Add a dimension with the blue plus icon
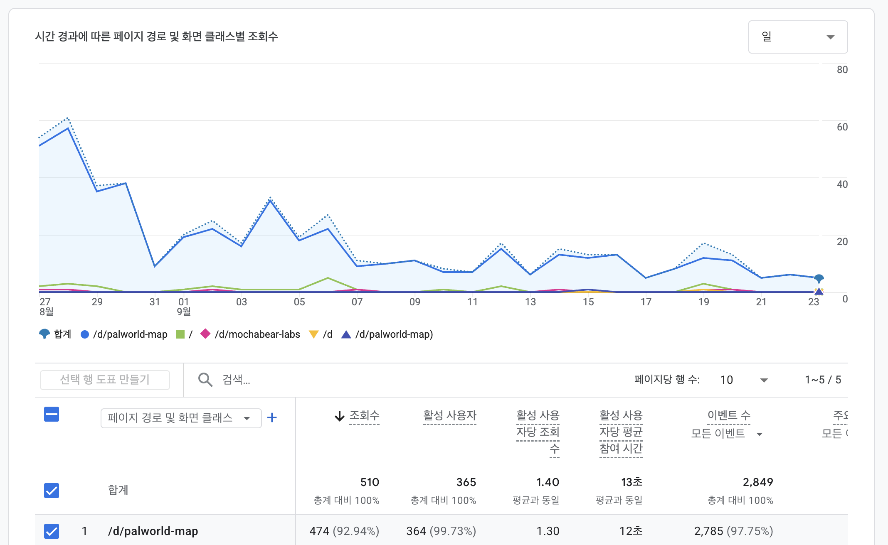Image resolution: width=888 pixels, height=545 pixels. [x=272, y=417]
